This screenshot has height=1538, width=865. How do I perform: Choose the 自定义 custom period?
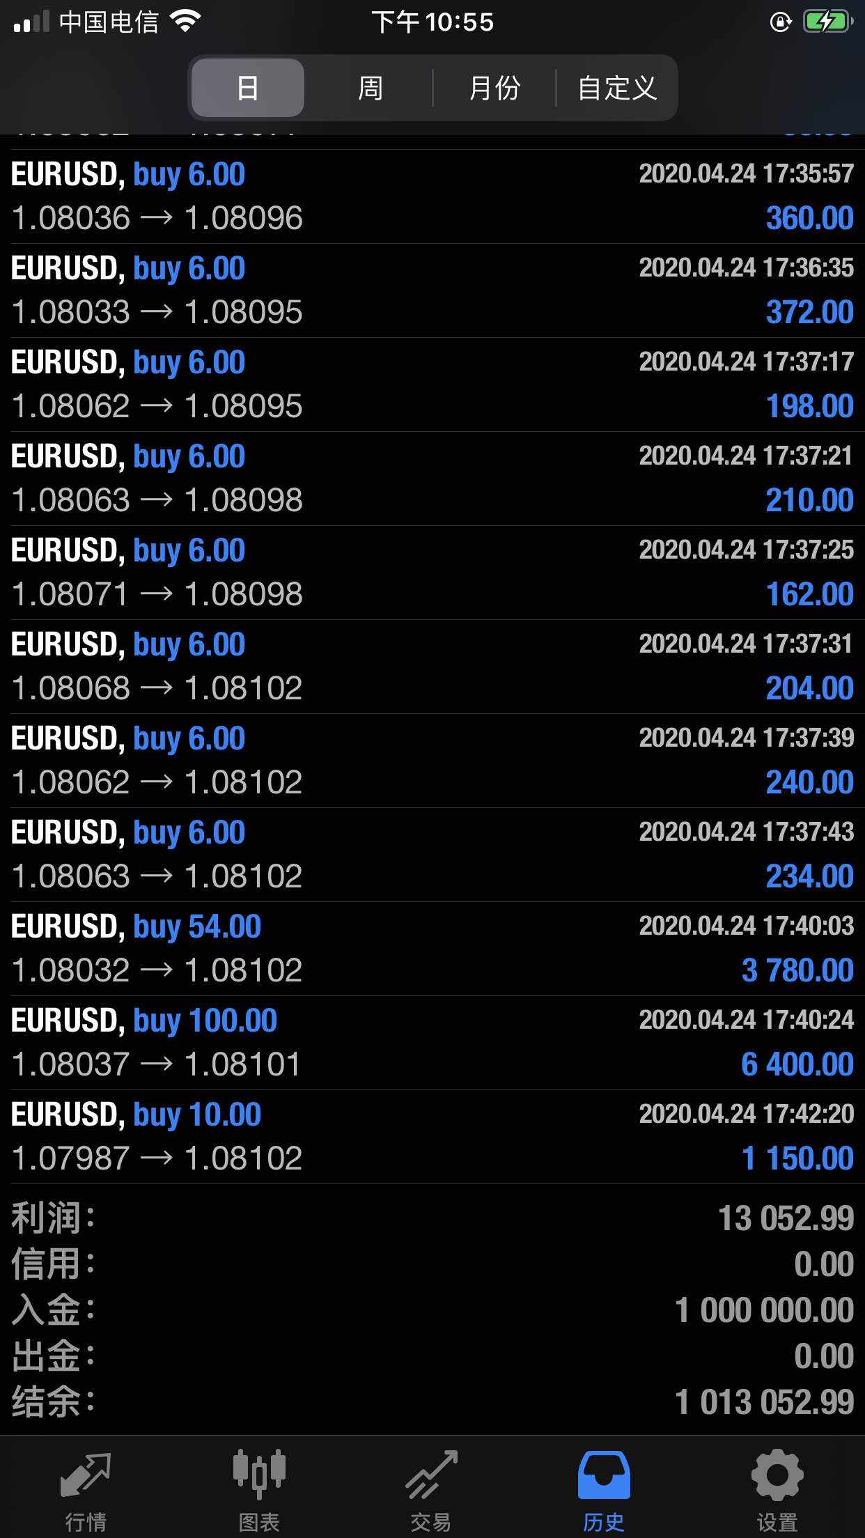617,88
